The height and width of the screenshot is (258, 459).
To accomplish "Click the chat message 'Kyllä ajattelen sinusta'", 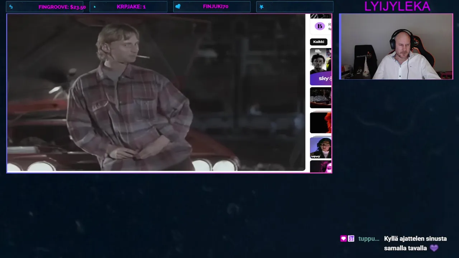I will pos(415,239).
